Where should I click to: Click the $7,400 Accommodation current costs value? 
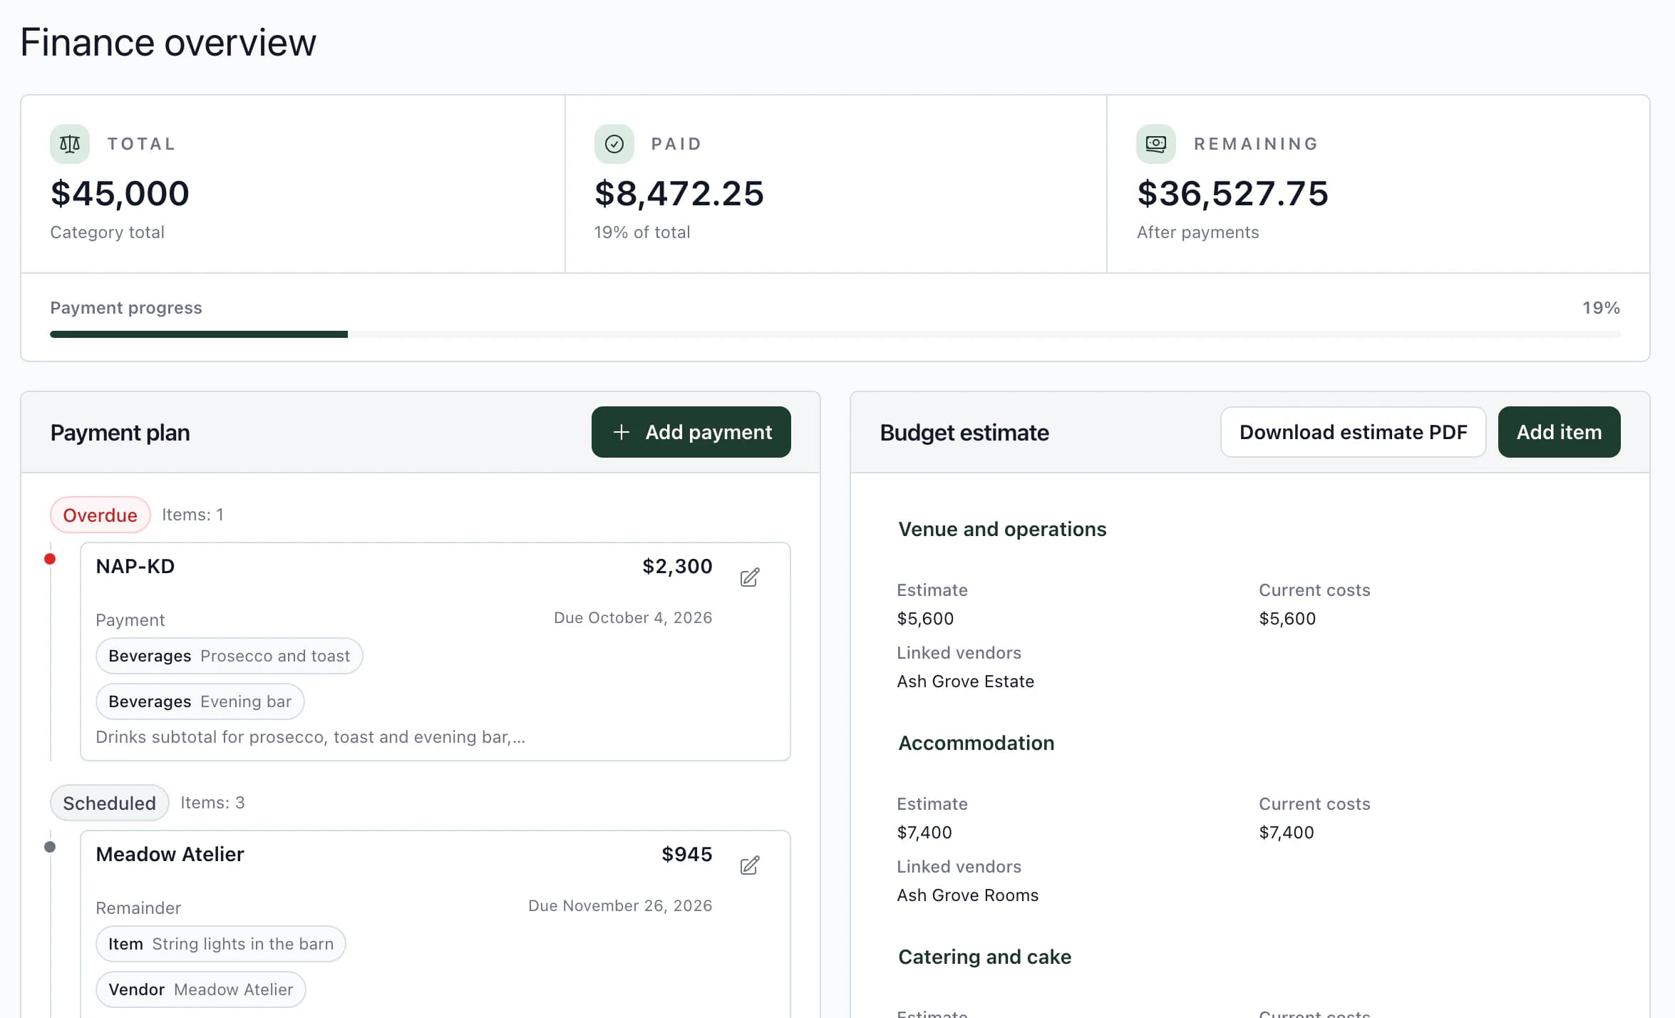(x=1286, y=833)
